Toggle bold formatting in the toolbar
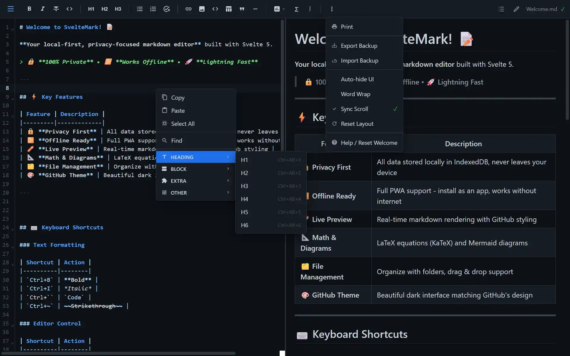Screen dimensions: 570x356 coord(29,9)
